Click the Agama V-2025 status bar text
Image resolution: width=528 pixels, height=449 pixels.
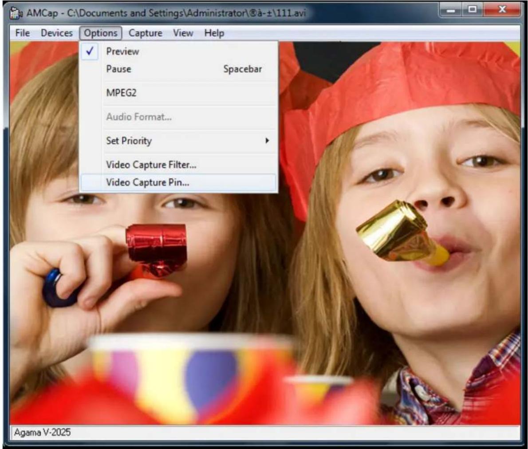pyautogui.click(x=43, y=433)
